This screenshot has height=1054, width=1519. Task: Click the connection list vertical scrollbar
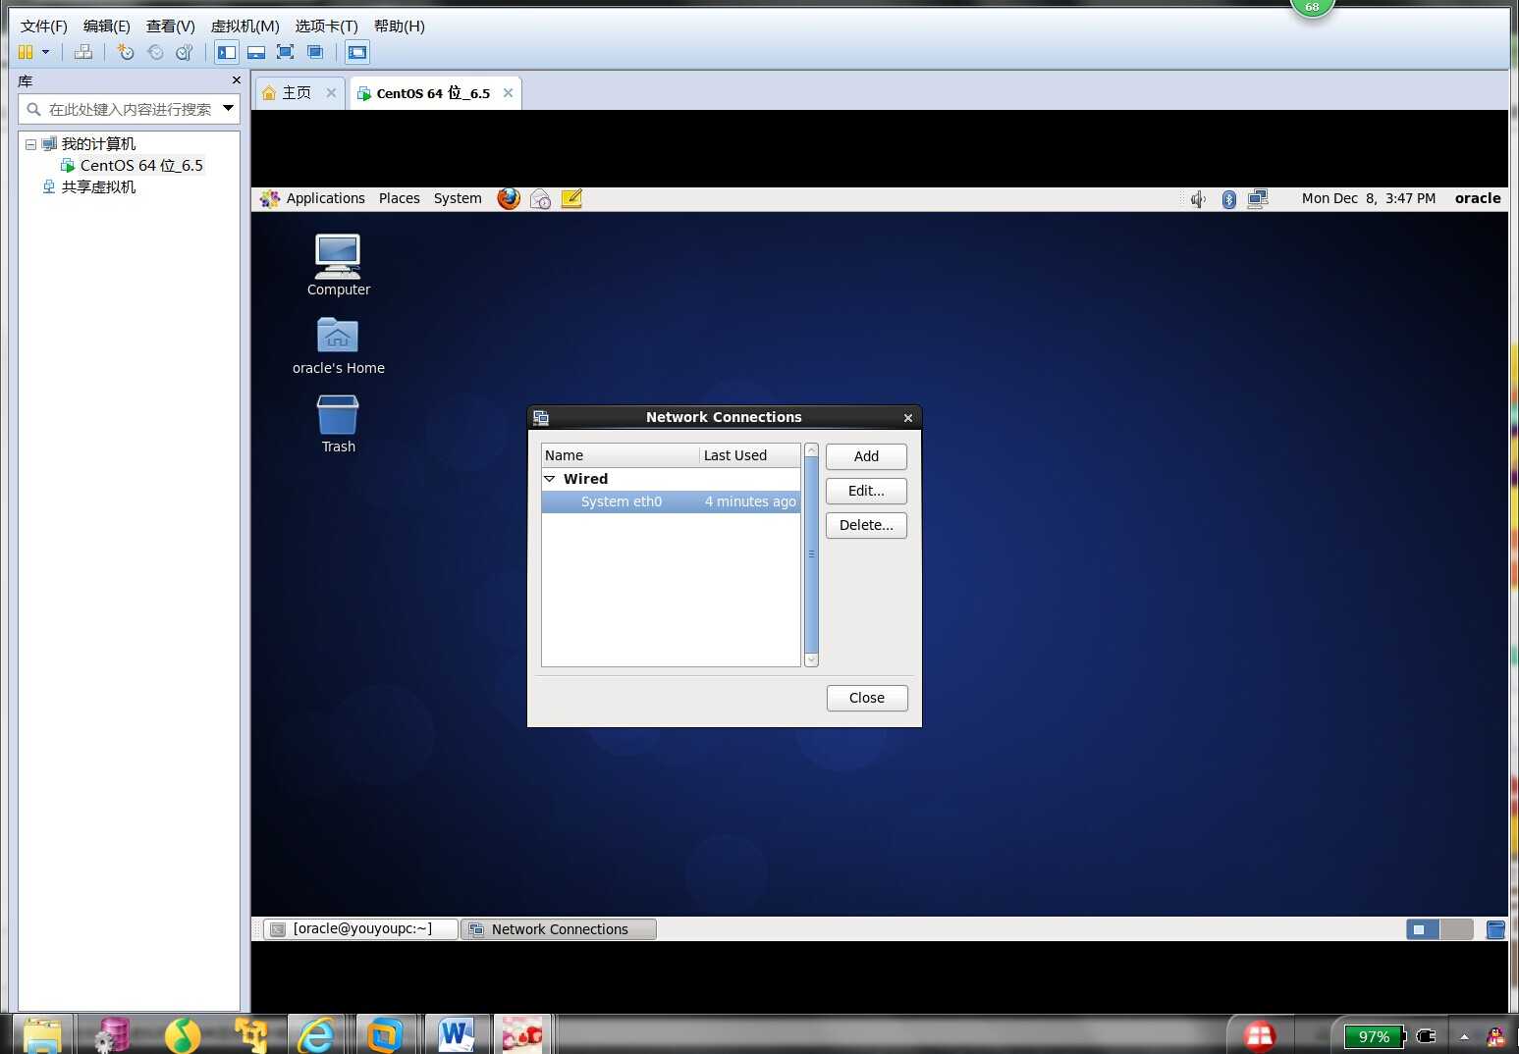pyautogui.click(x=811, y=554)
